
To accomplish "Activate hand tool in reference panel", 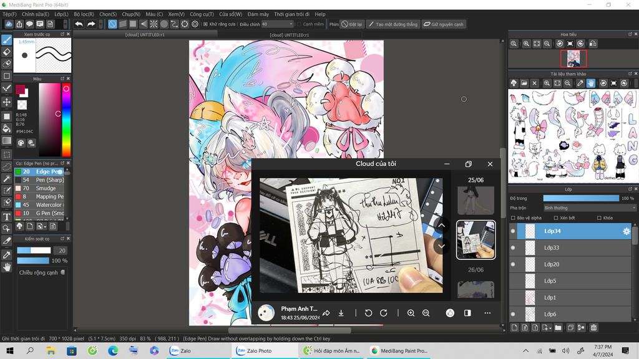I will point(590,83).
